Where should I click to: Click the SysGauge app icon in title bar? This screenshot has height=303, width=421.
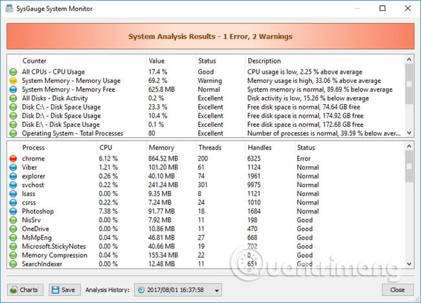click(10, 8)
